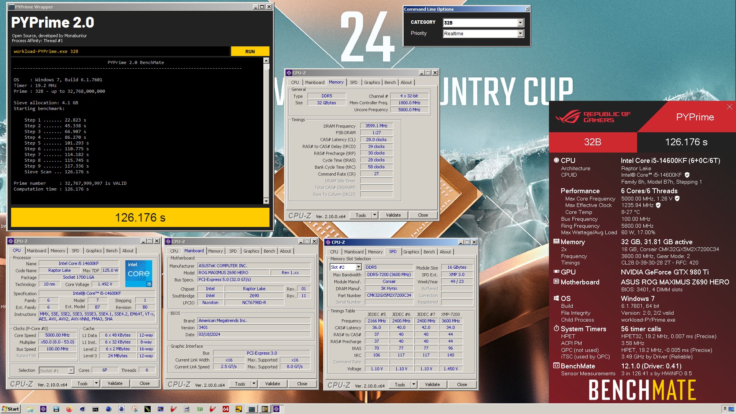Switch to the BenchMate BM taskbar button

[x=265, y=409]
